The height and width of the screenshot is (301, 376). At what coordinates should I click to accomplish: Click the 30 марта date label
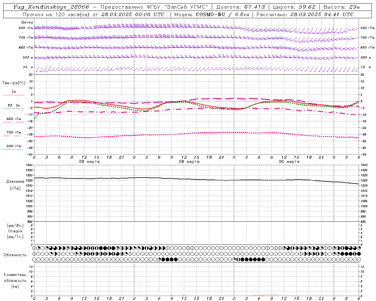(289, 162)
